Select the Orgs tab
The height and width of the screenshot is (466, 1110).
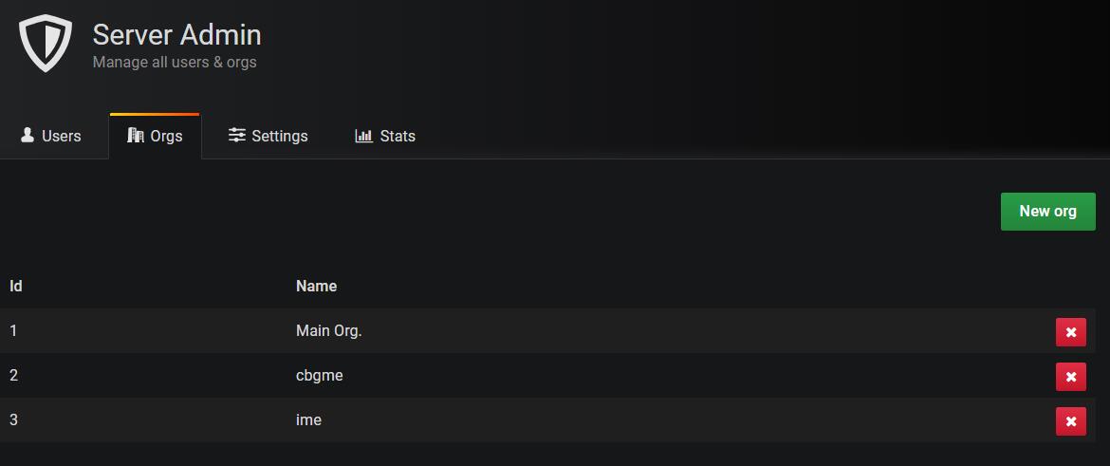pos(156,136)
